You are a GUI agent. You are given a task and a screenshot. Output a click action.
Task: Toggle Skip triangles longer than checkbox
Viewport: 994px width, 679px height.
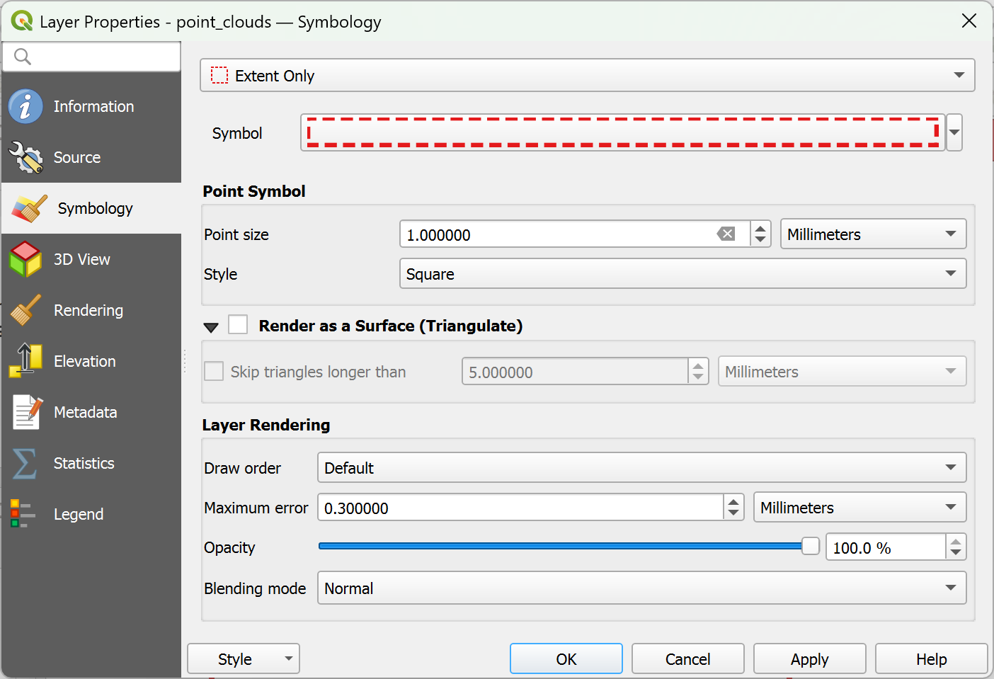click(214, 371)
